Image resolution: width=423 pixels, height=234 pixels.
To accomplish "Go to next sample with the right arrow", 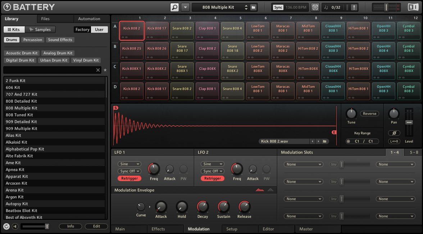I will (318, 141).
